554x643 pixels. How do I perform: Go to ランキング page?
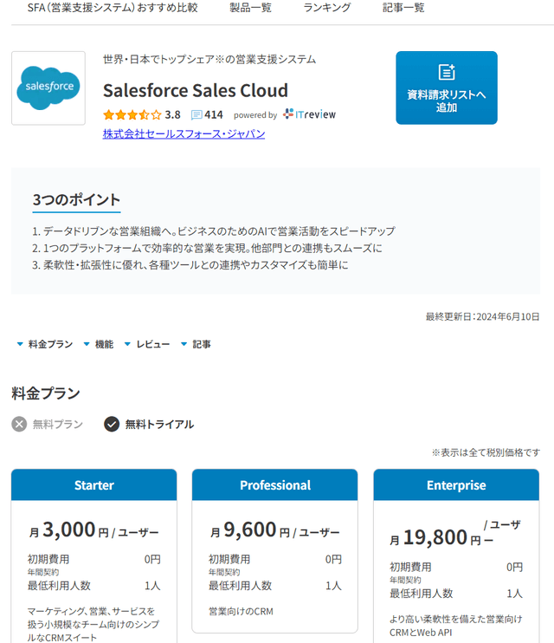coord(327,8)
